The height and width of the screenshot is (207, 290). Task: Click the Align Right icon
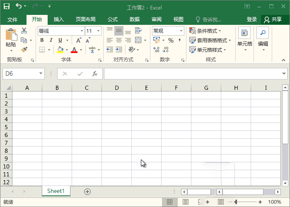click(x=128, y=40)
